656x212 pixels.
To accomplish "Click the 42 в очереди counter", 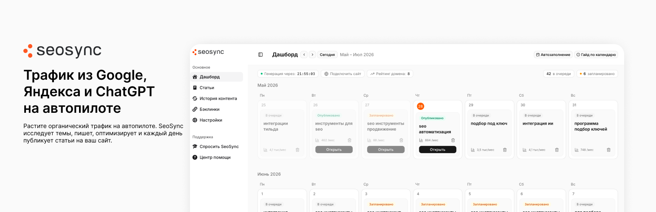I will [559, 74].
